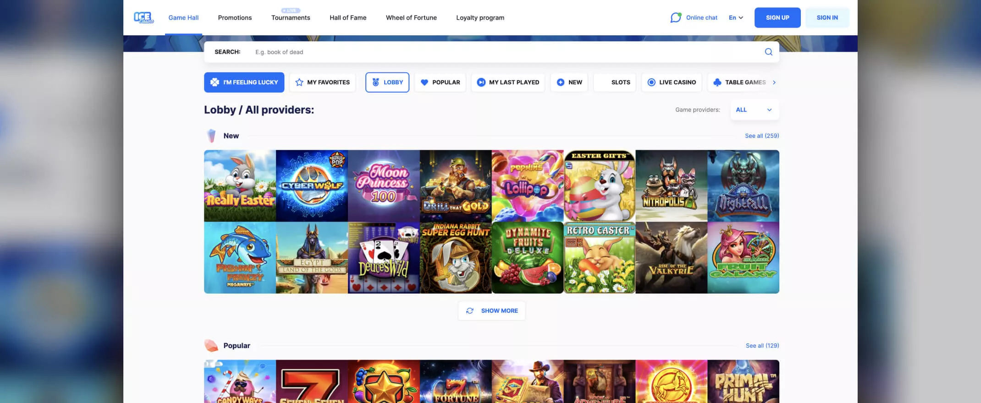Open Dynamite Fruits Deluxe game
The image size is (981, 403).
point(528,258)
